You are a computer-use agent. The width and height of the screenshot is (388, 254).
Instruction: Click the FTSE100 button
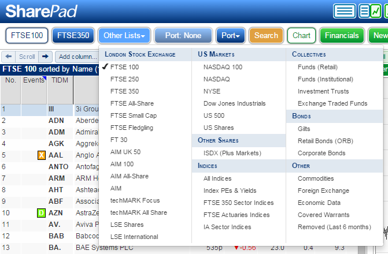[27, 36]
